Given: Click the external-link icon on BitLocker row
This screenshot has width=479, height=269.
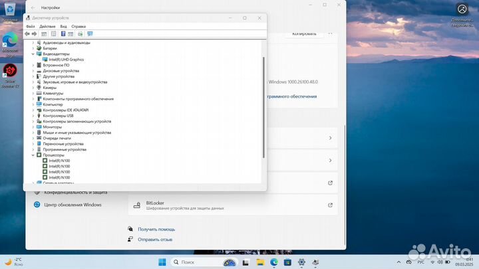Looking at the screenshot, I should click(330, 205).
